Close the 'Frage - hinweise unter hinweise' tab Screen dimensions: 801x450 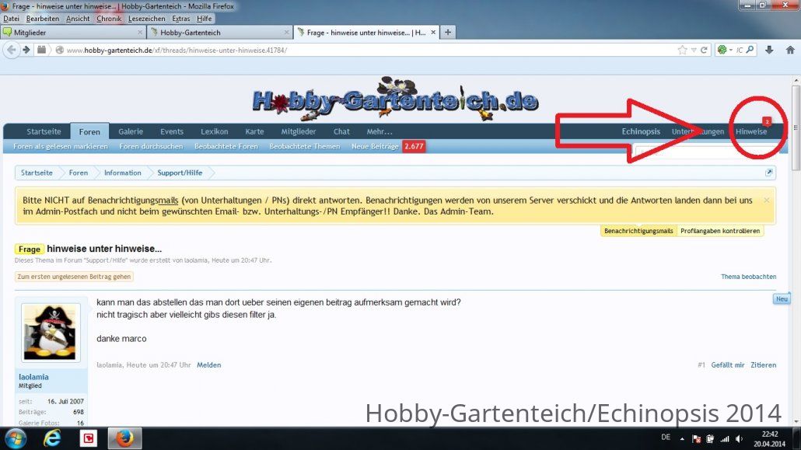(x=433, y=32)
